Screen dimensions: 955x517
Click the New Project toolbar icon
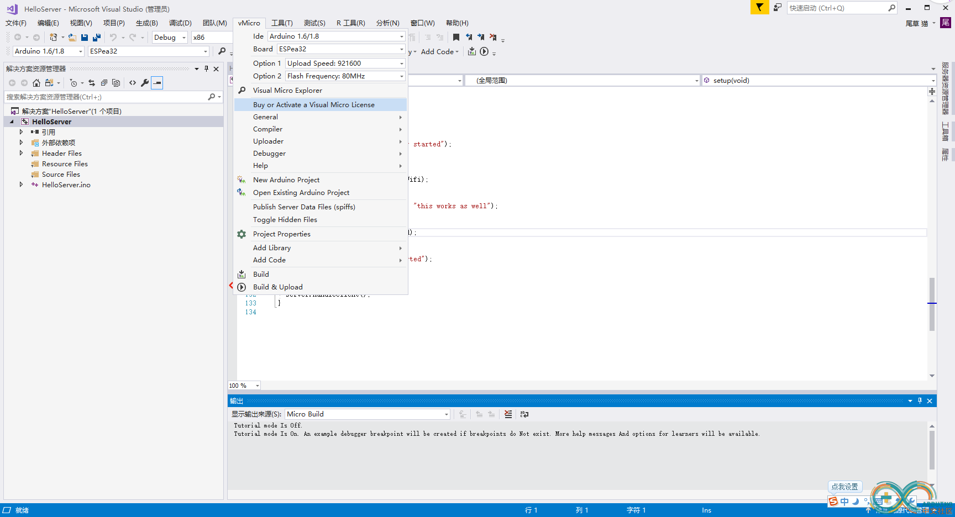coord(54,38)
